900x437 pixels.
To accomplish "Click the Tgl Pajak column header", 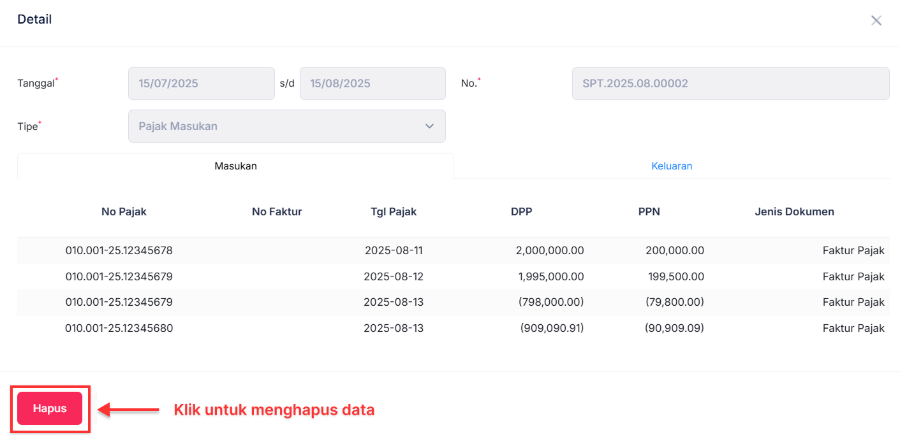I will tap(393, 211).
